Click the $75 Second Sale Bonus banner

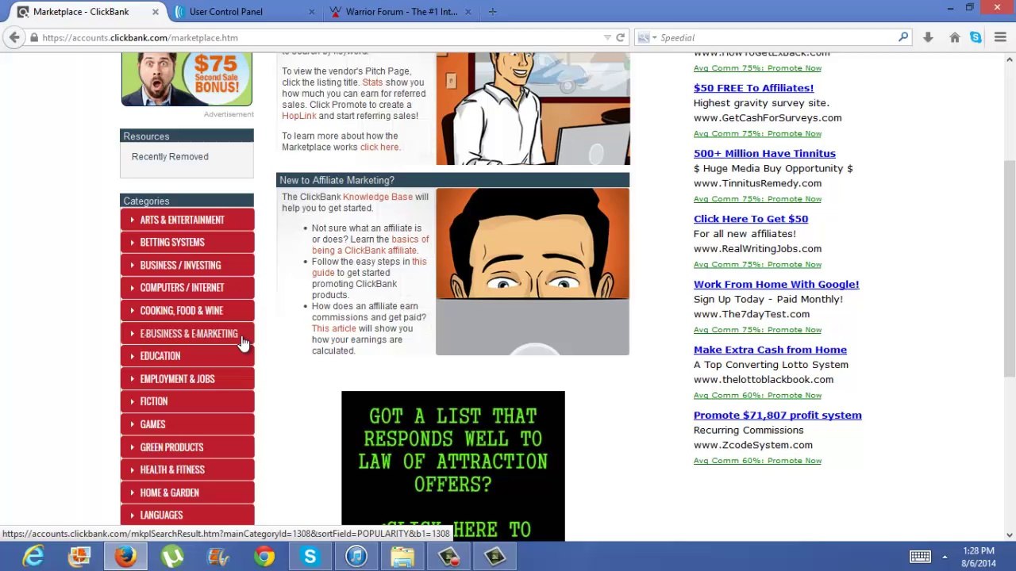[x=187, y=79]
